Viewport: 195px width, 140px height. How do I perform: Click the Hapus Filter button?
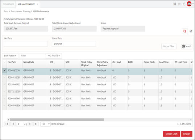point(169,46)
